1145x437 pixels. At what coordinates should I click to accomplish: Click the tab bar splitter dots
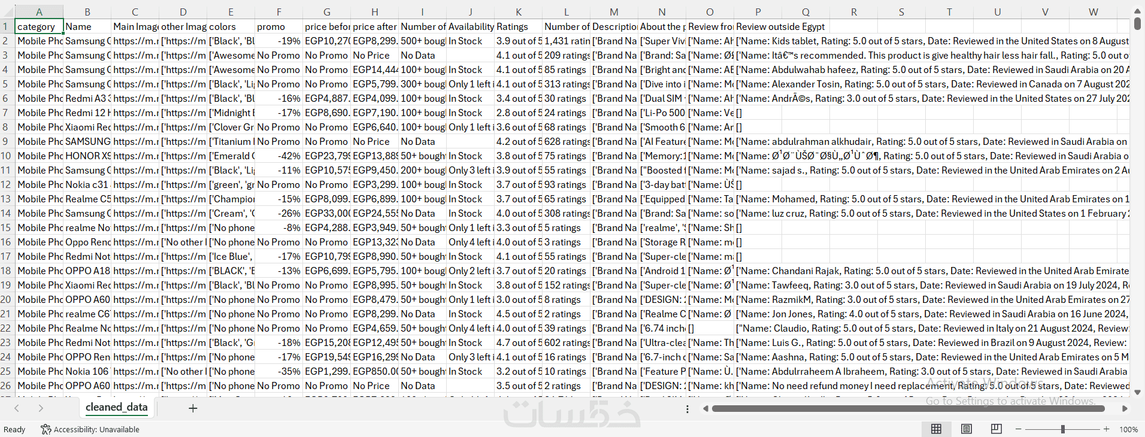[687, 409]
